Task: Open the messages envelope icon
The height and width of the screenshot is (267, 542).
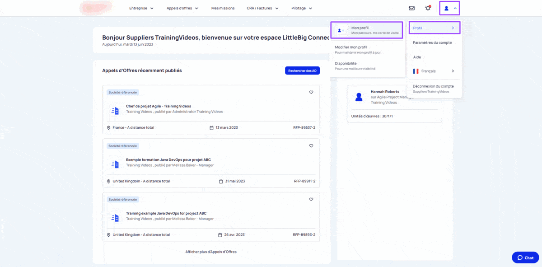Action: pos(411,8)
